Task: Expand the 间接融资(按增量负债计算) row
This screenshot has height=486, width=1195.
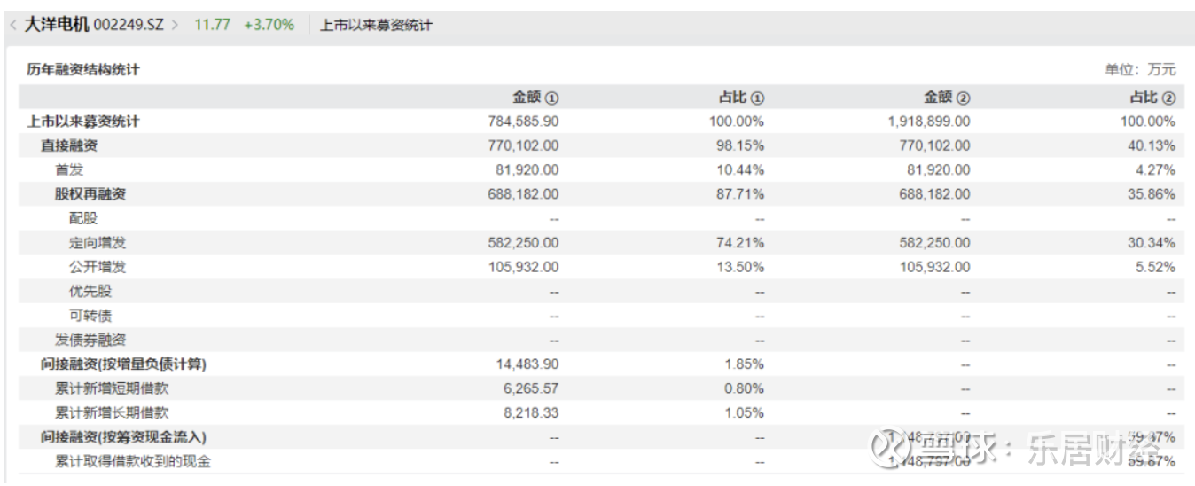Action: point(124,364)
